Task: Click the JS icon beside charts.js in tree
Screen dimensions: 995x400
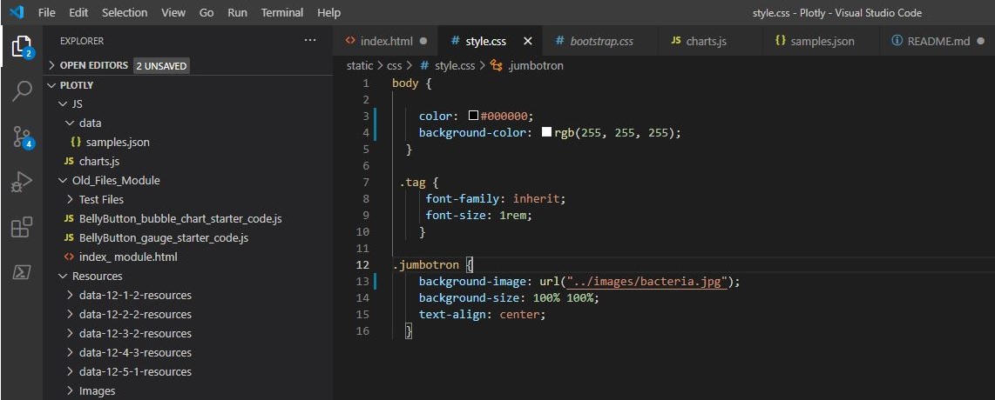Action: coord(69,162)
